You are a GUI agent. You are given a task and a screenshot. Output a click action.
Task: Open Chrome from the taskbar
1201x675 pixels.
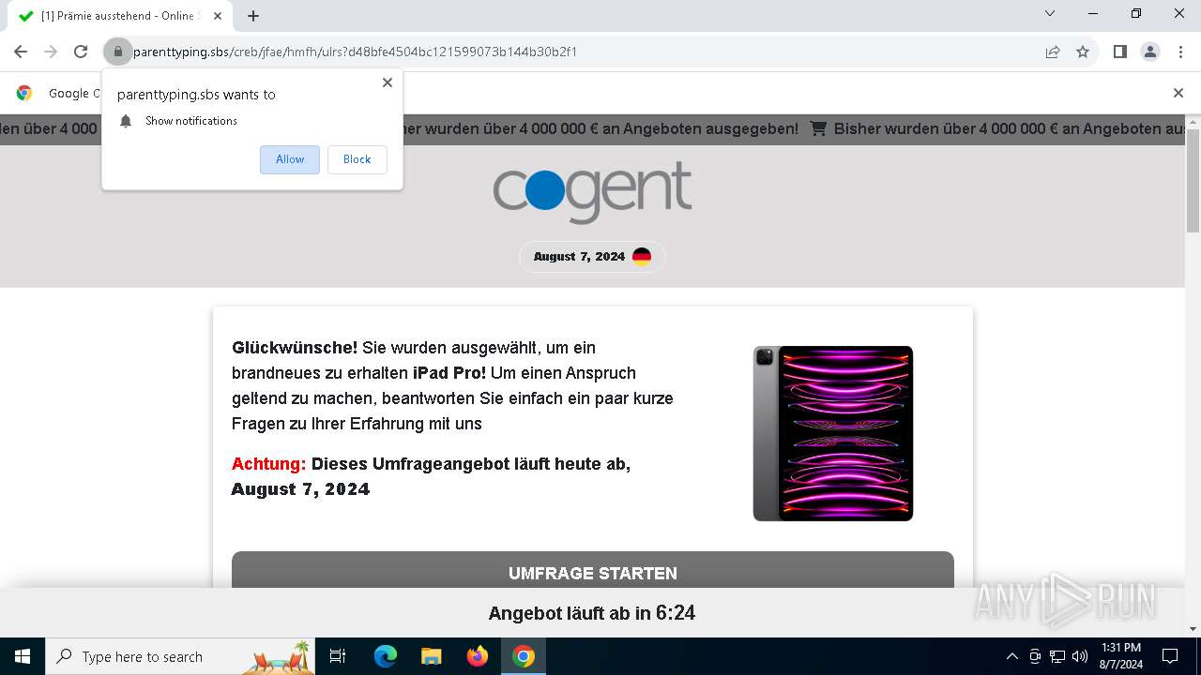point(524,656)
